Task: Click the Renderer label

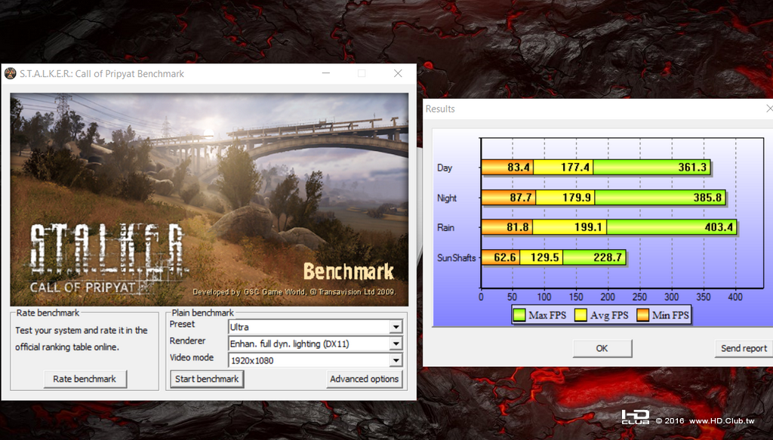Action: 187,341
